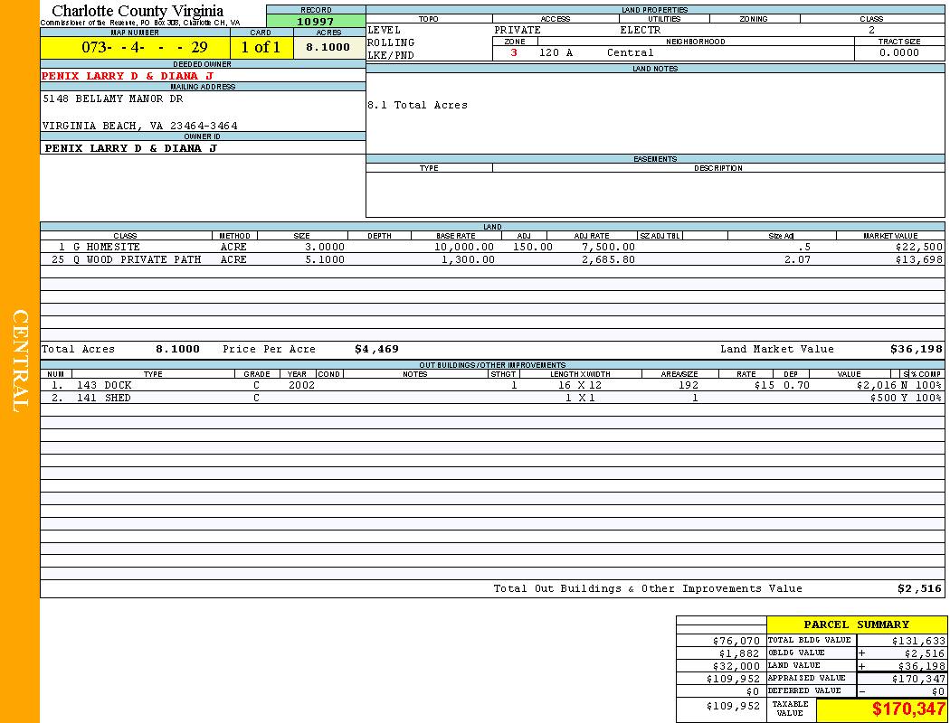Click the "8.1 Total Acres" land note
The height and width of the screenshot is (723, 950).
417,106
